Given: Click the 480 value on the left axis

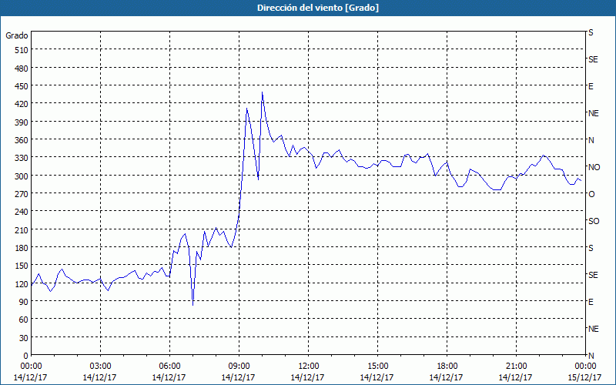Looking at the screenshot, I should point(22,69).
